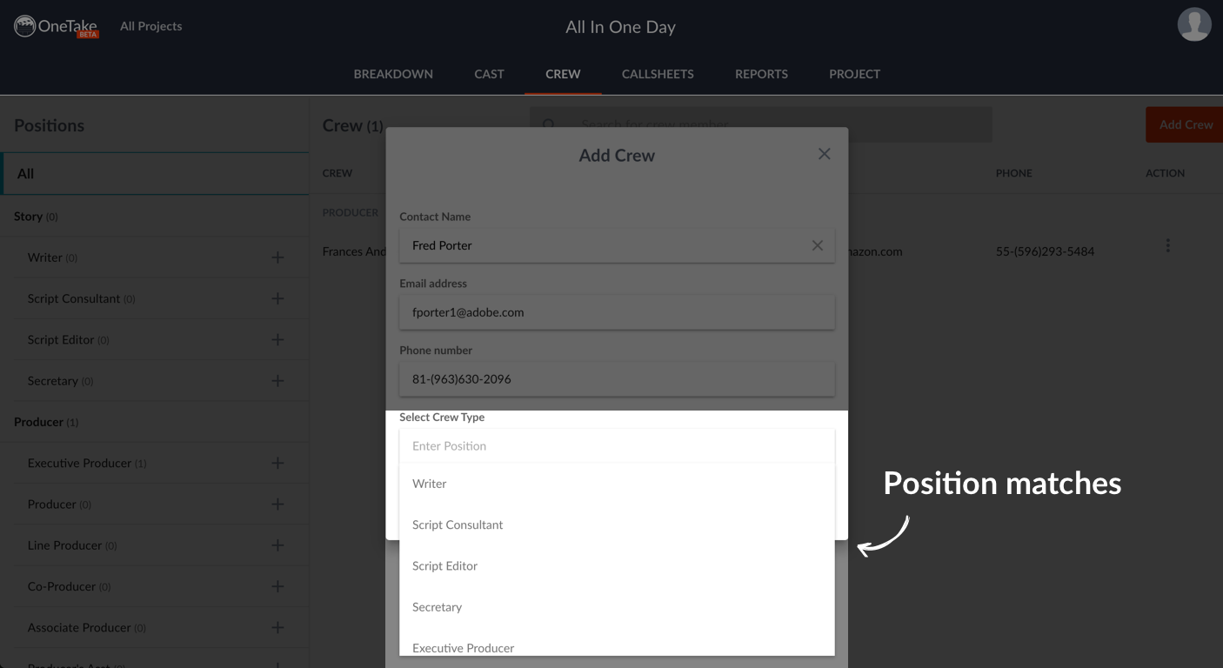Switch to the Project tab
Image resolution: width=1223 pixels, height=668 pixels.
(x=854, y=74)
